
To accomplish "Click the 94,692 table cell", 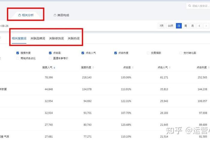I will coord(88,101).
